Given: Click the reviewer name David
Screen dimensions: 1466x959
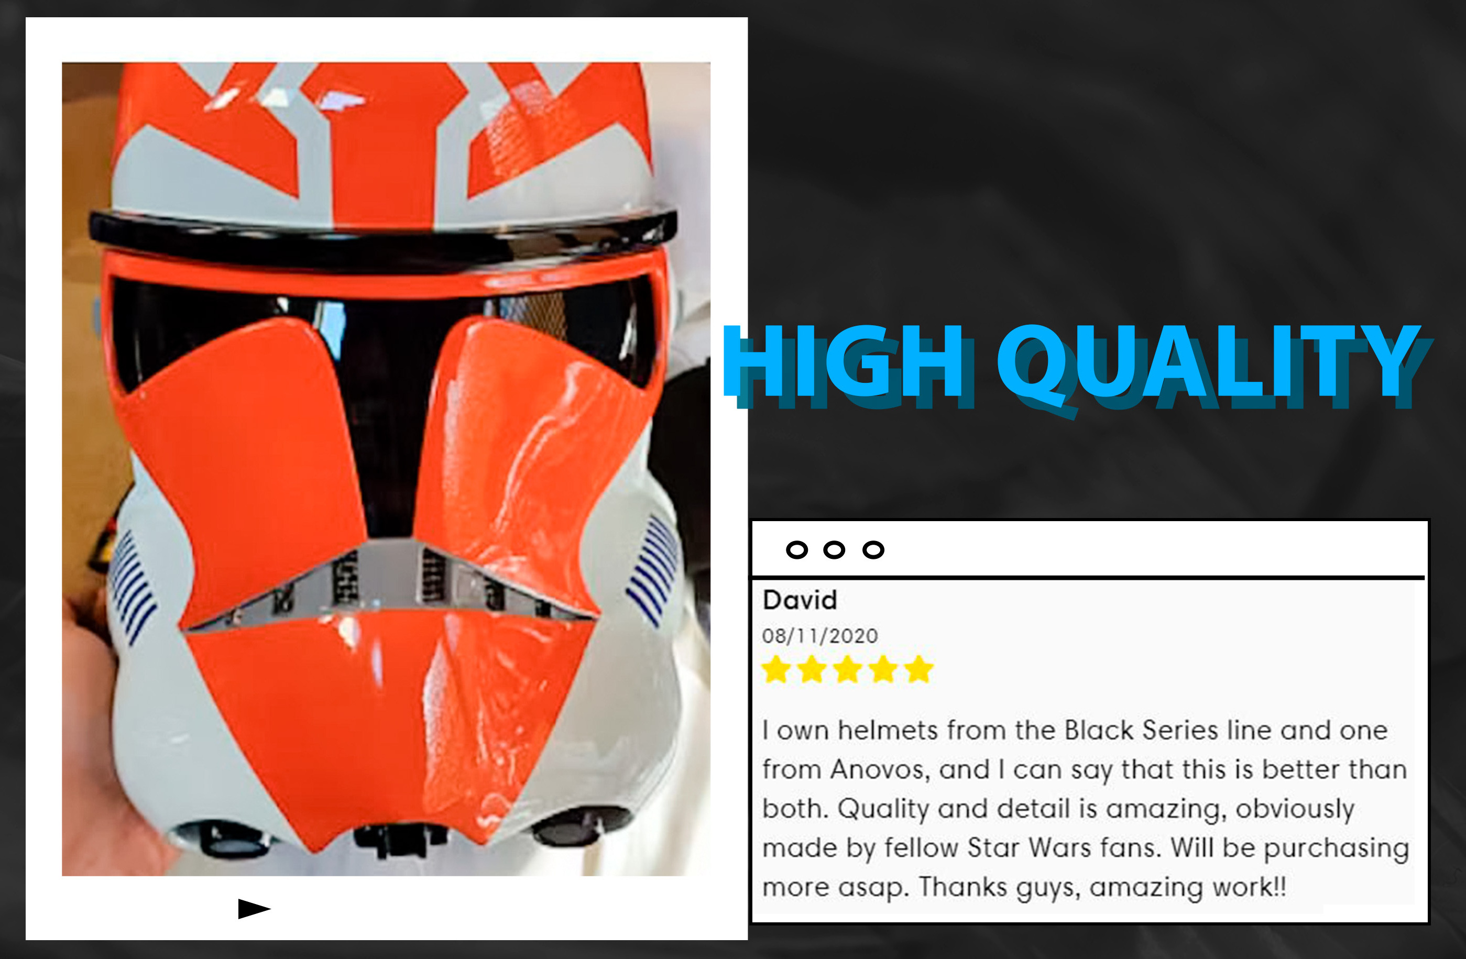Looking at the screenshot, I should [x=800, y=600].
